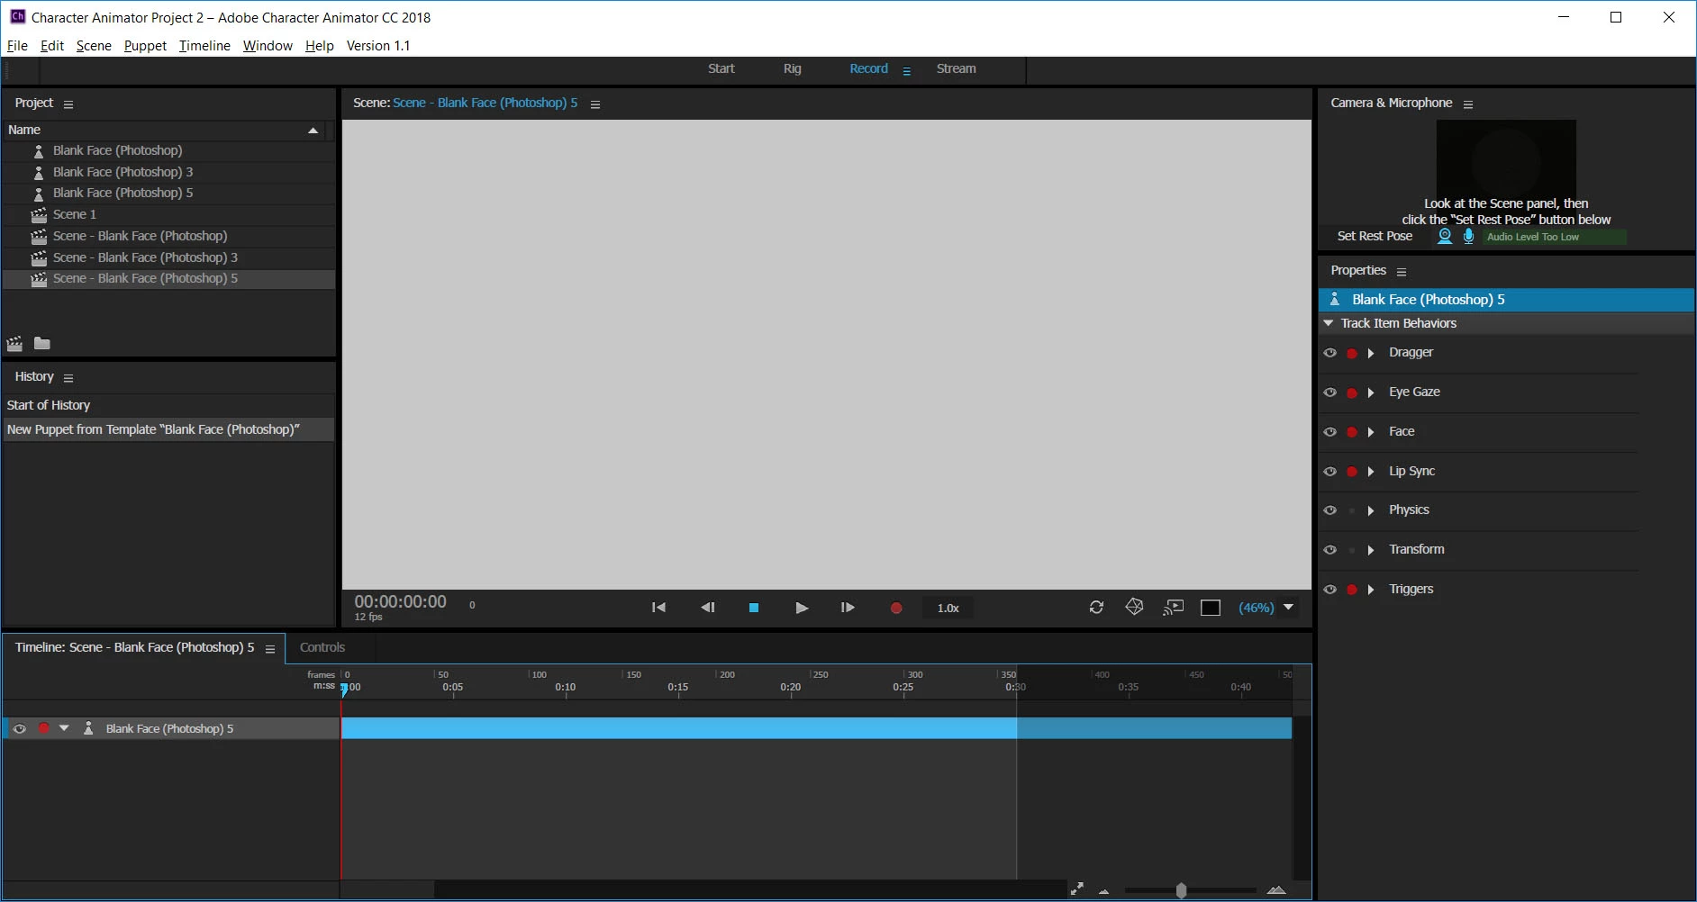Disarm Face behavior for recording

coord(1352,432)
